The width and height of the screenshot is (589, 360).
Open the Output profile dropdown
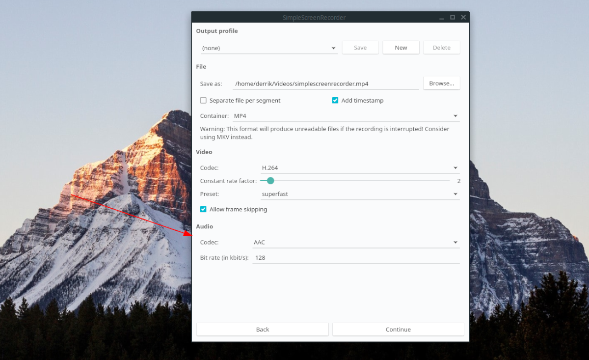pyautogui.click(x=268, y=48)
